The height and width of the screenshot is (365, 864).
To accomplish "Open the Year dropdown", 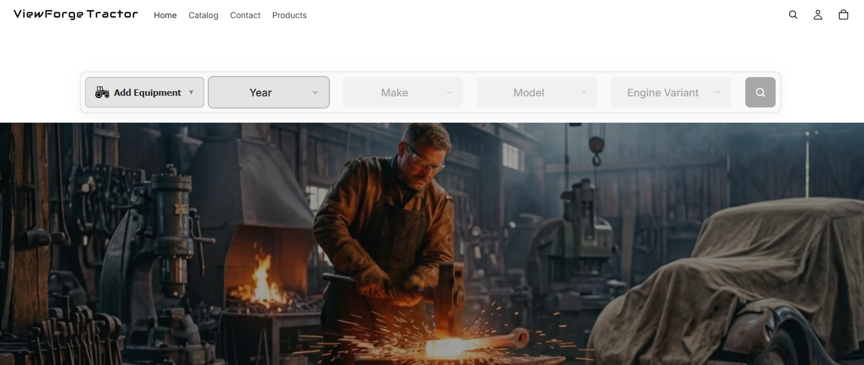I will tap(269, 92).
